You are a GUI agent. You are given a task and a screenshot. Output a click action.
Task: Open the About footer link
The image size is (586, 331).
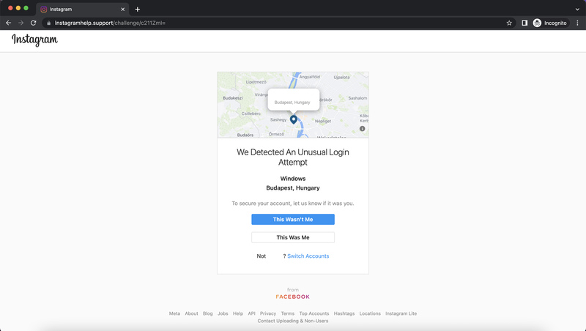191,313
